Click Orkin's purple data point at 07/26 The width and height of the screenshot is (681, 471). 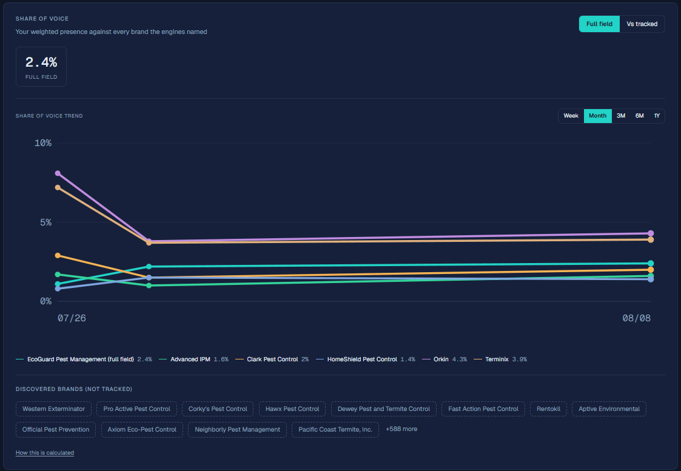tap(58, 173)
